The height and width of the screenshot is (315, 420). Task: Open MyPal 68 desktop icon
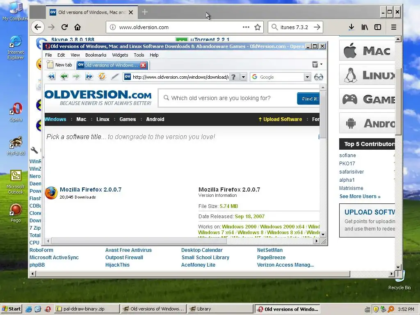coord(16,146)
